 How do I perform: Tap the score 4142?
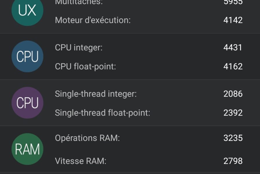[233, 20]
